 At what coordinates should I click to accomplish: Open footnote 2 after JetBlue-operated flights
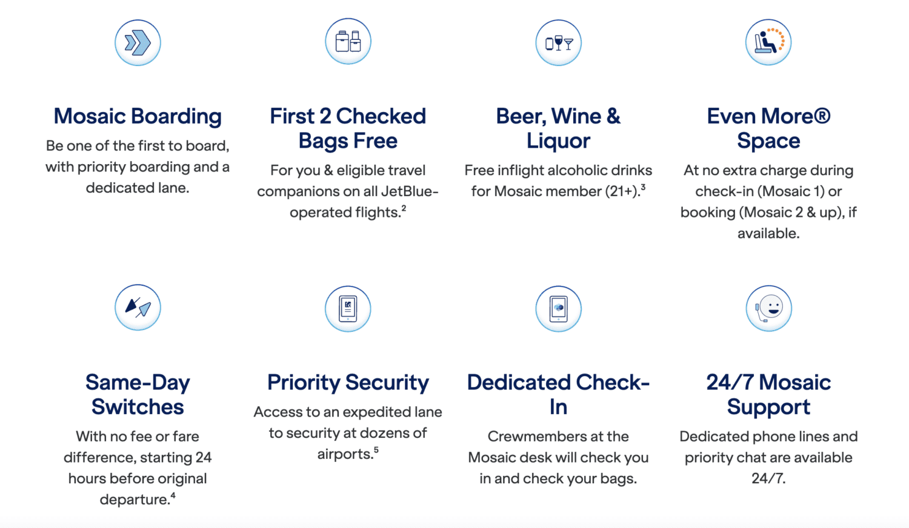tap(404, 208)
